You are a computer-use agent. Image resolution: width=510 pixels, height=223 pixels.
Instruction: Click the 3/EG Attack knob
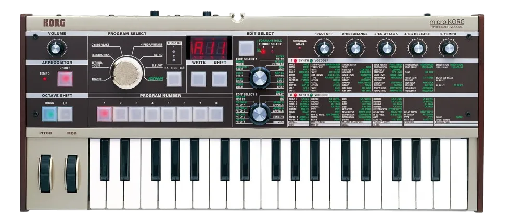click(x=387, y=48)
